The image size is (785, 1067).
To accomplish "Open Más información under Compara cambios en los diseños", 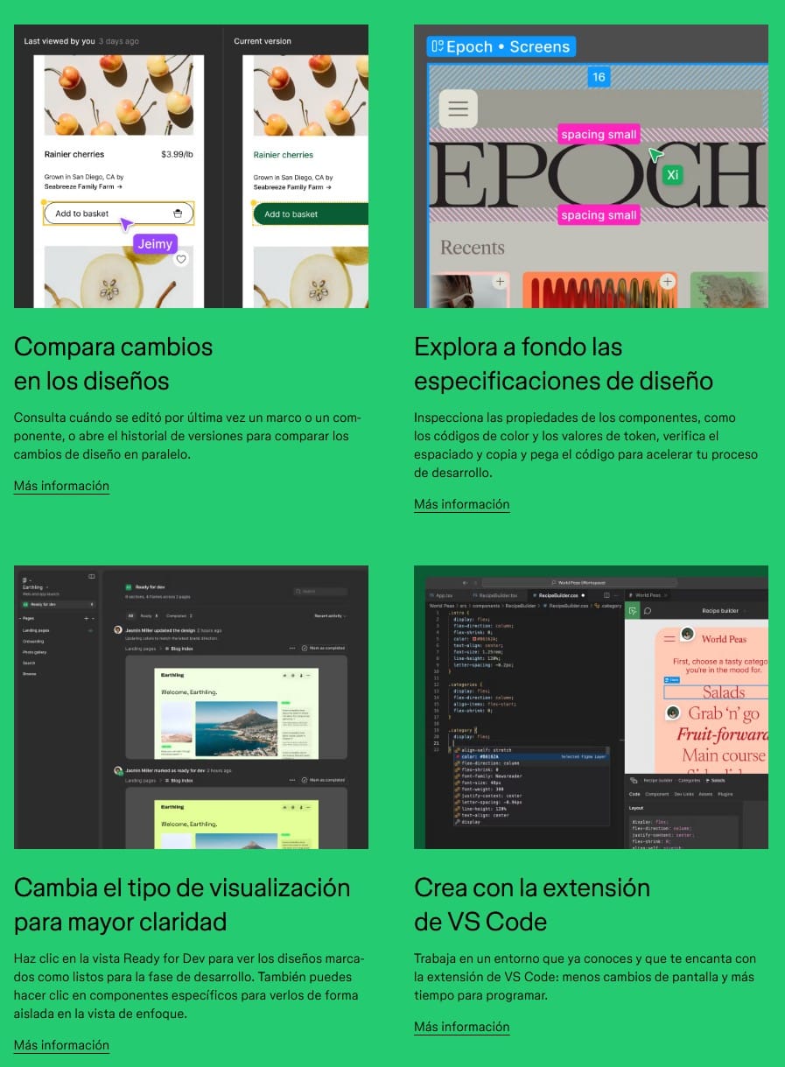I will [x=61, y=486].
